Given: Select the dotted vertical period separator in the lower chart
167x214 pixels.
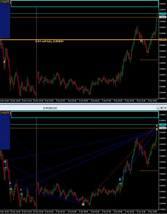Looking at the screenshot, I should tap(36, 164).
